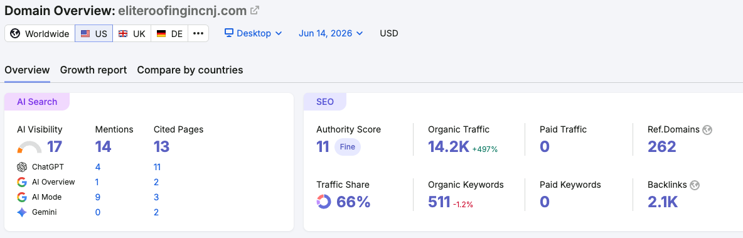Viewport: 743px width, 238px height.
Task: Click globe icon next to Backlinks
Action: (695, 185)
